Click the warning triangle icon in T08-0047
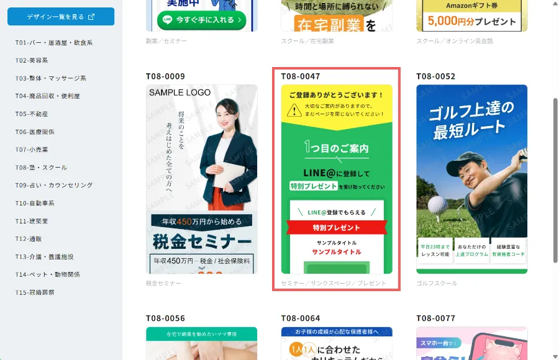The width and height of the screenshot is (559, 360). (294, 110)
